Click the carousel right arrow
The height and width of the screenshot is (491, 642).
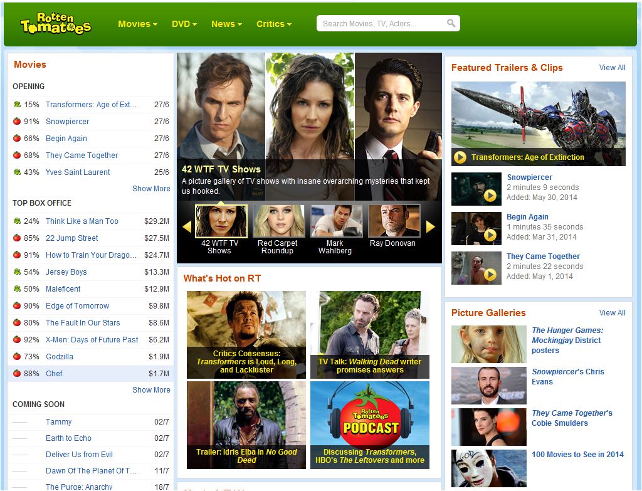click(x=431, y=226)
